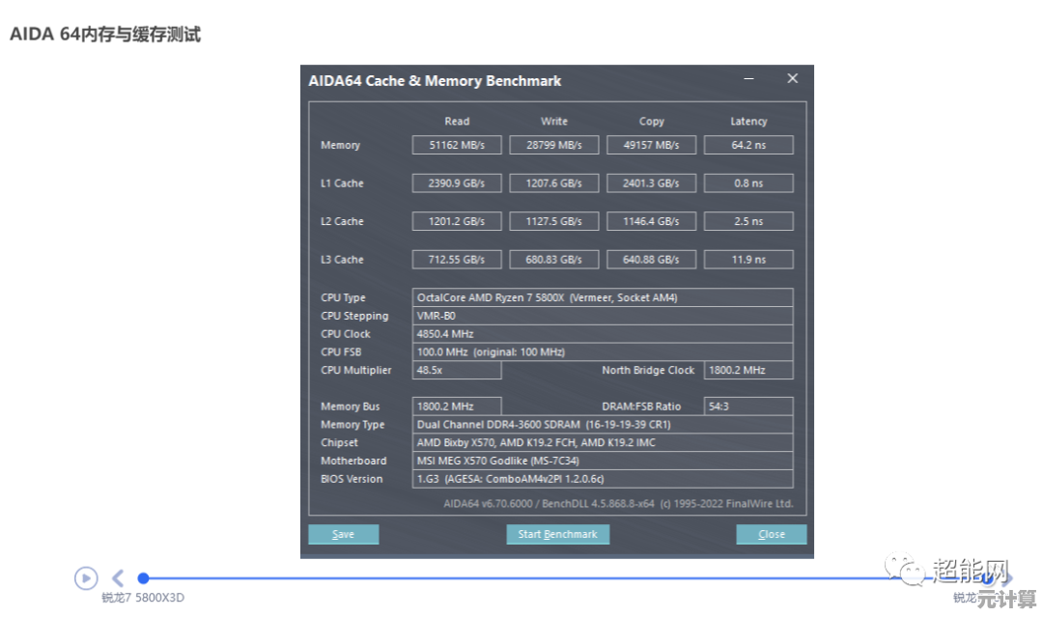Click the Memory Bus field 1800.2 MHz
This screenshot has width=1043, height=617.
click(457, 407)
